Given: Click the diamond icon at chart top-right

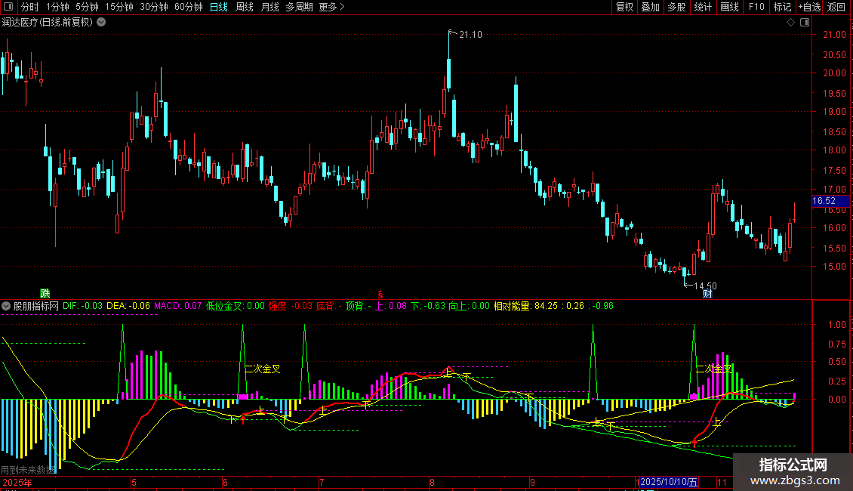Looking at the screenshot, I should coord(790,23).
